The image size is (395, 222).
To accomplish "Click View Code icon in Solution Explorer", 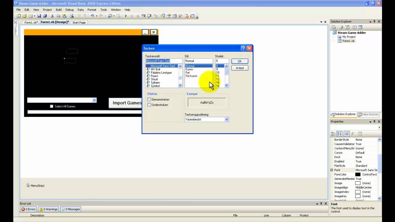I will pyautogui.click(x=355, y=27).
